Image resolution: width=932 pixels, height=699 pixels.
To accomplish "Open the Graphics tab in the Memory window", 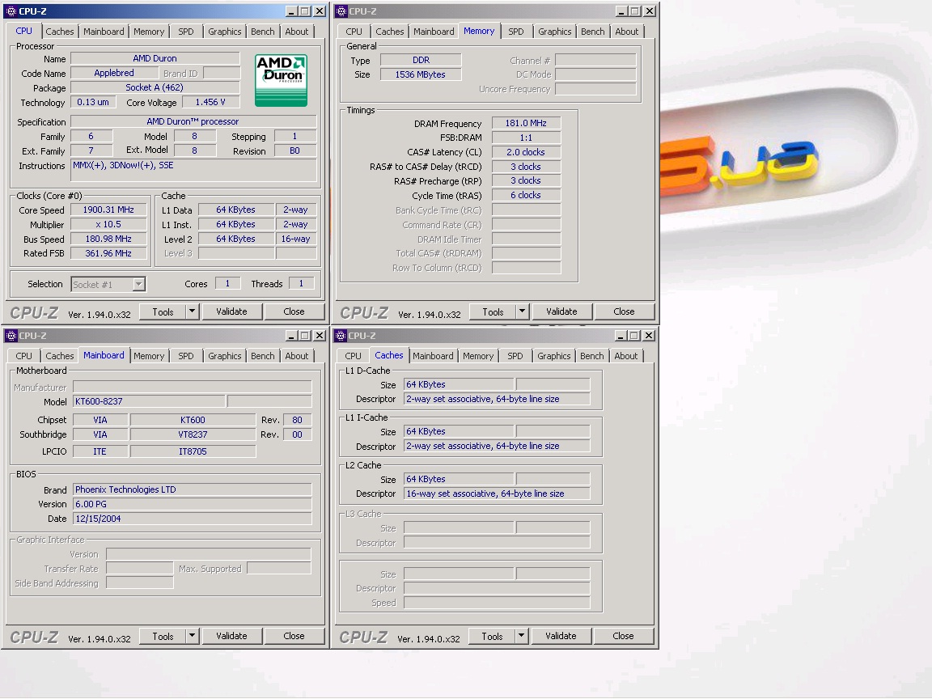I will [x=554, y=32].
